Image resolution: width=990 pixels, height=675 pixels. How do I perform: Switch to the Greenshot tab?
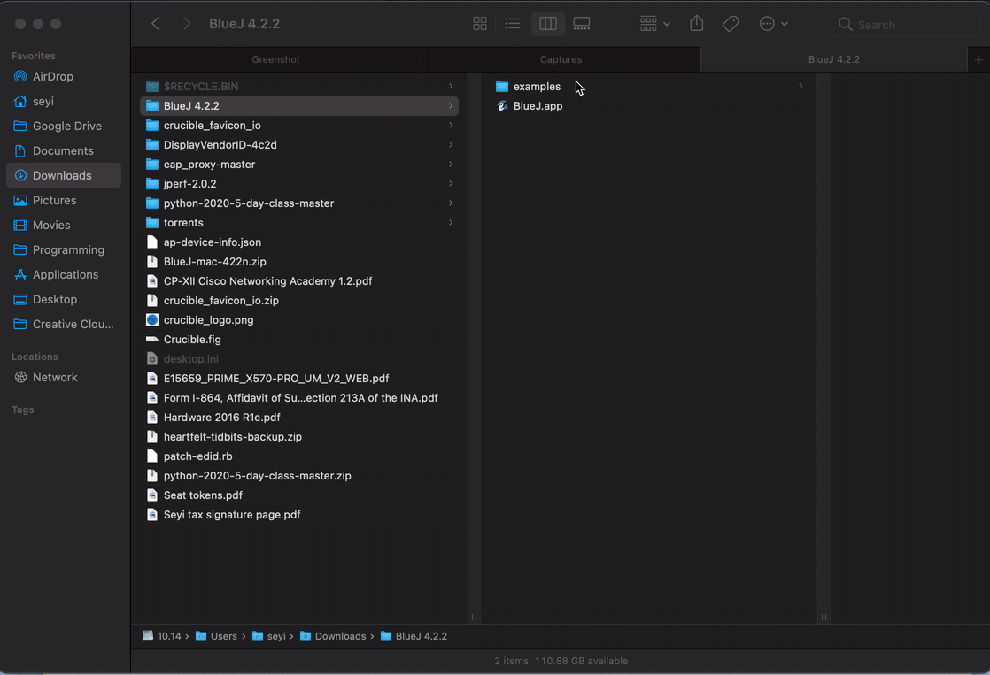point(276,59)
